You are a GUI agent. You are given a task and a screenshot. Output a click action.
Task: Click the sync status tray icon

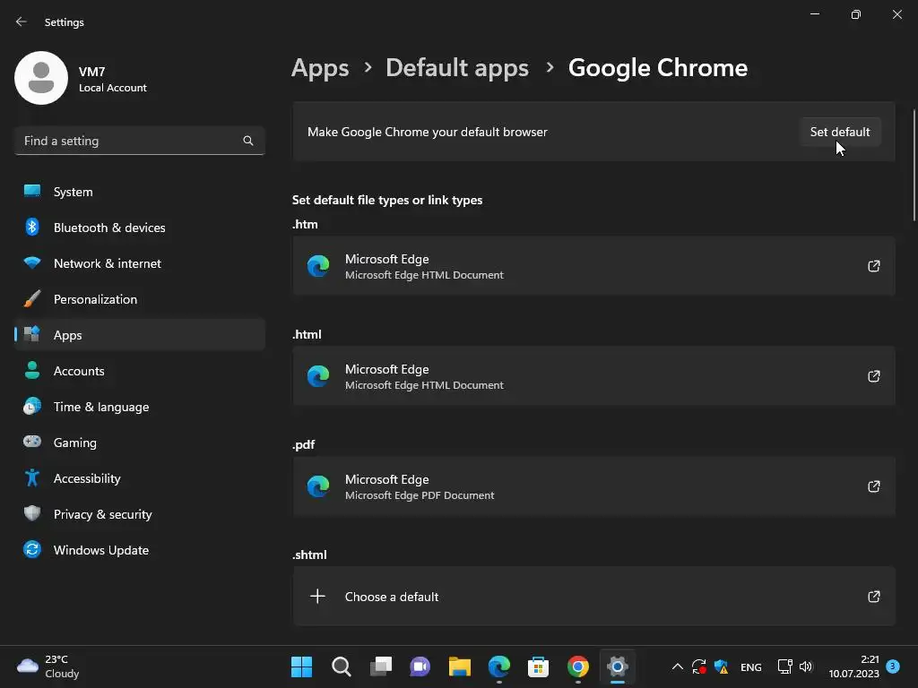[x=698, y=666]
